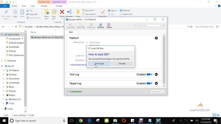
Task: Select Modem META ver 10.1920.0.00 file
Action: tap(47, 37)
